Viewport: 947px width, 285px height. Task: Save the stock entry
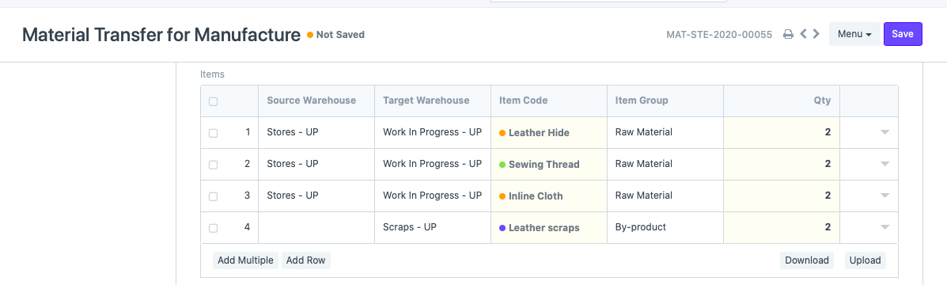(x=903, y=34)
